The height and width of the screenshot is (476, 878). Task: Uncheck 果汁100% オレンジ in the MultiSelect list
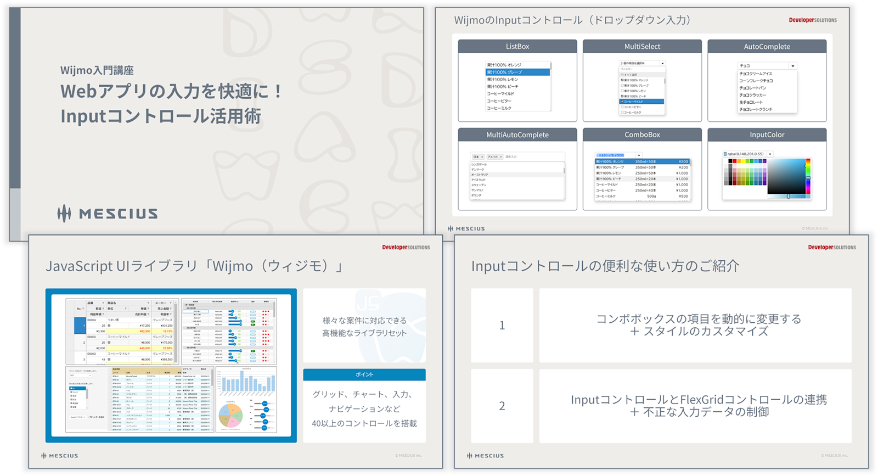point(622,80)
